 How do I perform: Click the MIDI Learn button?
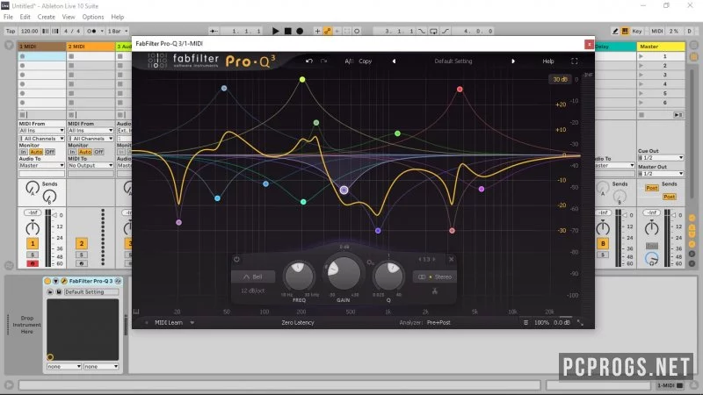(x=169, y=322)
